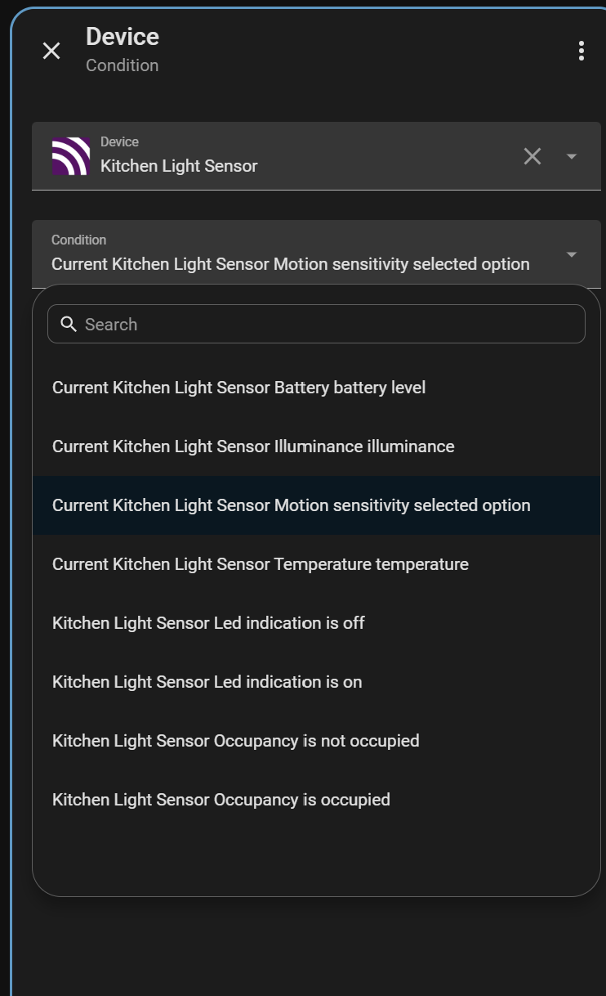The height and width of the screenshot is (996, 606).
Task: Select Led indication is off
Action: pyautogui.click(x=316, y=623)
